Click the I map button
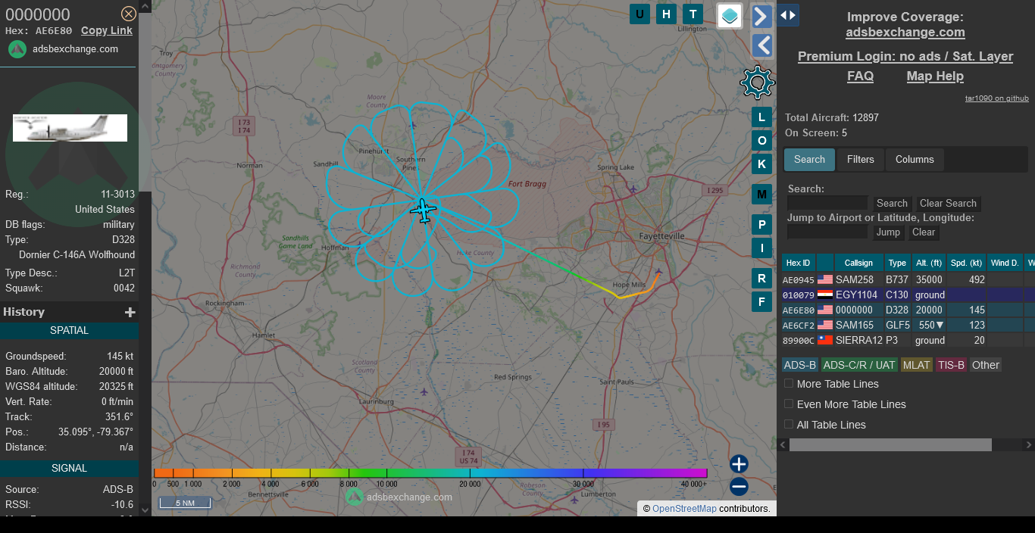The image size is (1035, 533). tap(761, 248)
